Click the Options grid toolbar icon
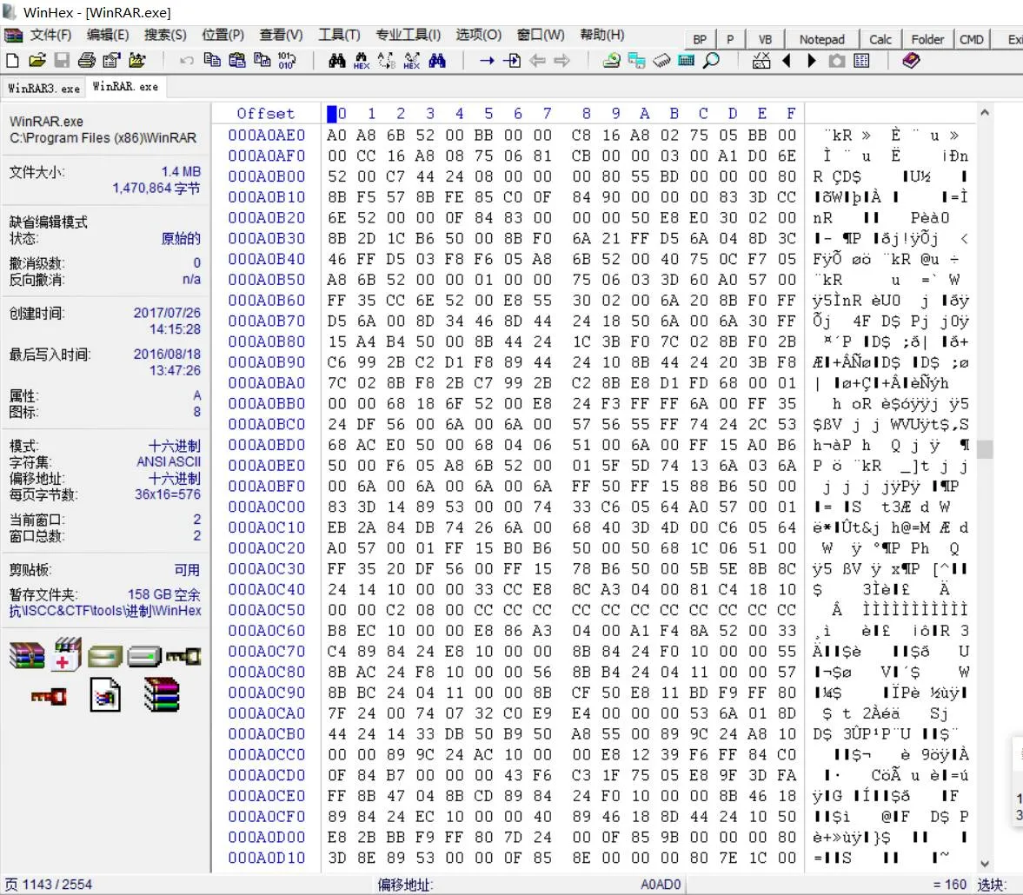This screenshot has width=1023, height=895. click(x=861, y=61)
